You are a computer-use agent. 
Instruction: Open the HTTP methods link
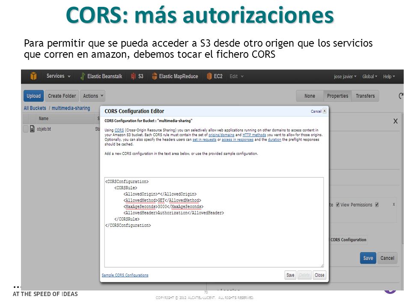point(254,135)
